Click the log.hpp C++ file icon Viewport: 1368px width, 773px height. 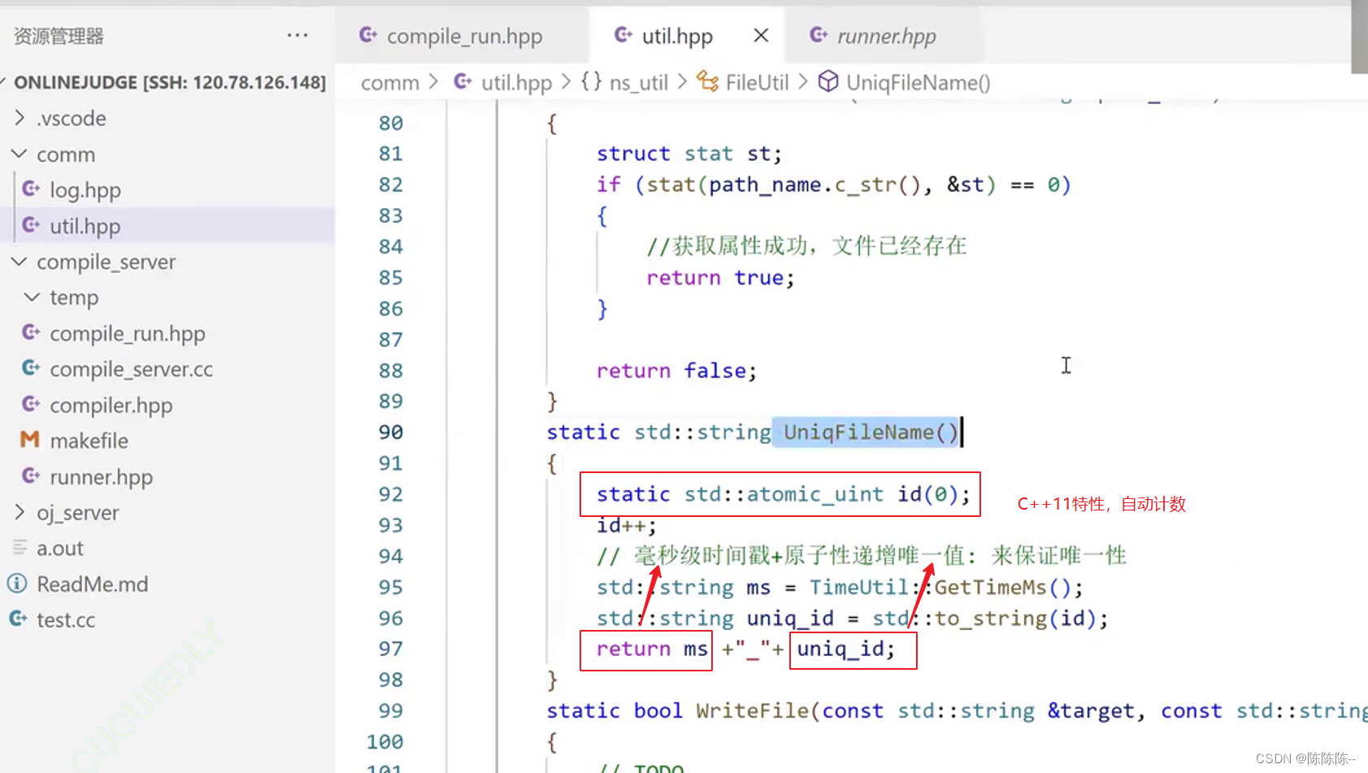(31, 189)
